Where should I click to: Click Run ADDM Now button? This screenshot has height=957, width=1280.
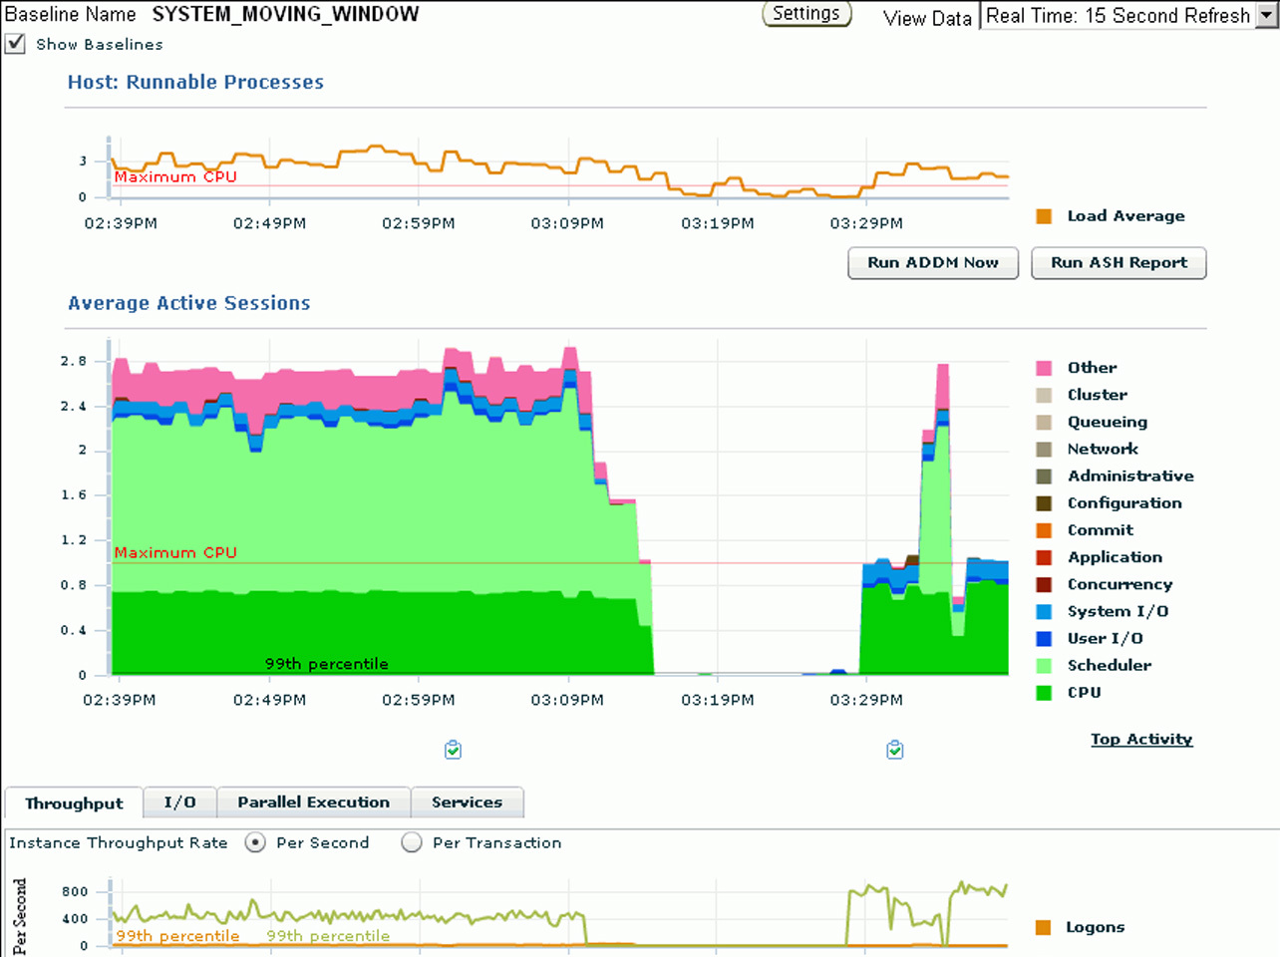click(932, 263)
